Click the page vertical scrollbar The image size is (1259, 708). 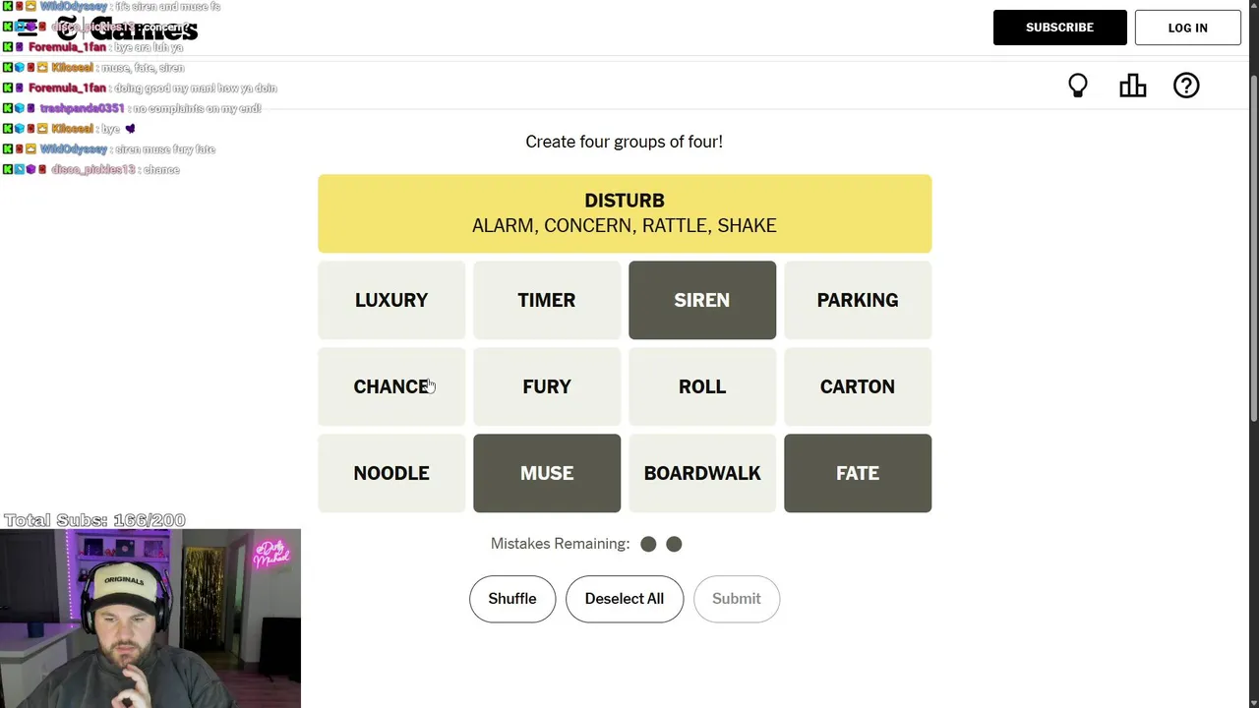click(1252, 246)
